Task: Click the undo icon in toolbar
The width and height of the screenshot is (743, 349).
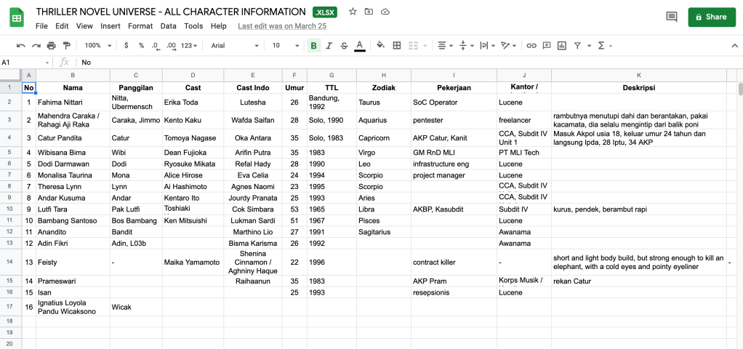Action: [x=20, y=45]
